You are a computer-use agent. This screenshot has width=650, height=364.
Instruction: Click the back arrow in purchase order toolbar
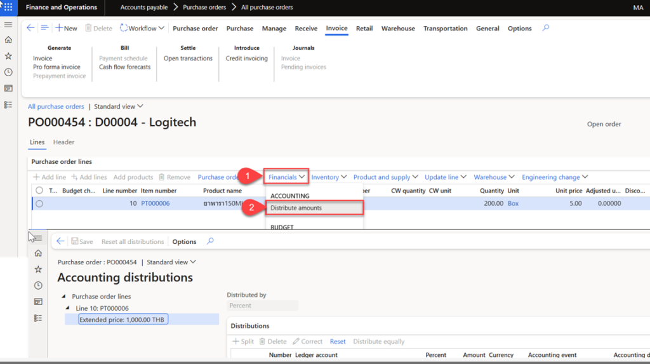pos(30,28)
